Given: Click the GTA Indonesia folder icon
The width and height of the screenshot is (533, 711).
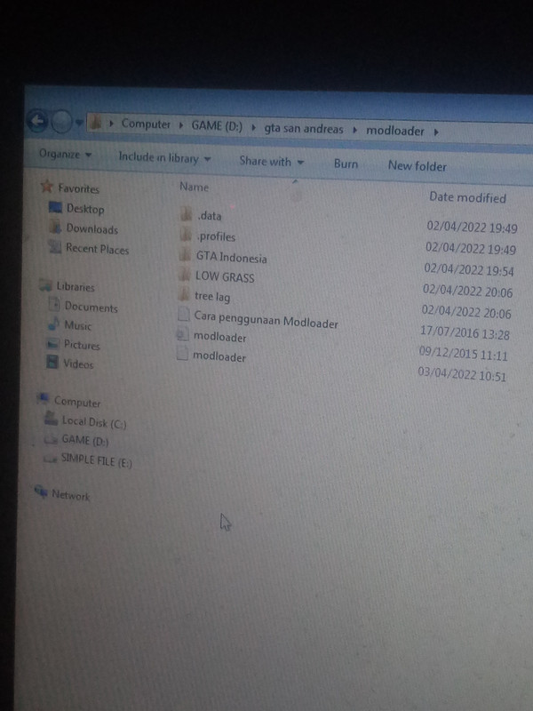Looking at the screenshot, I should click(x=185, y=254).
